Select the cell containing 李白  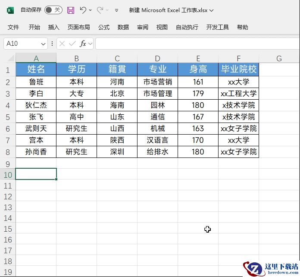pyautogui.click(x=36, y=94)
